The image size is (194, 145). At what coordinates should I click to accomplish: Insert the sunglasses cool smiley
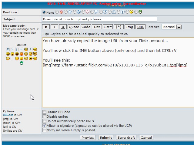click(x=35, y=49)
